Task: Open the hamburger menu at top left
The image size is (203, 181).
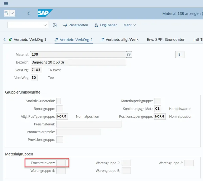Action: point(6,4)
